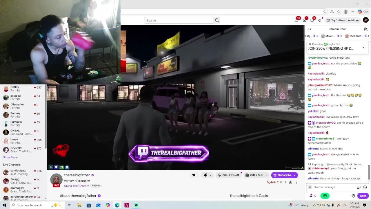Image resolution: width=371 pixels, height=209 pixels.
Task: Click username johnnywilliam1122 in chat
Action: point(320,85)
